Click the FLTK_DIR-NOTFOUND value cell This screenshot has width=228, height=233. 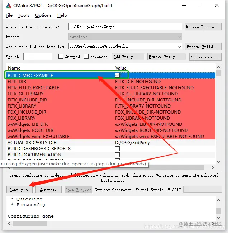pyautogui.click(x=138, y=82)
